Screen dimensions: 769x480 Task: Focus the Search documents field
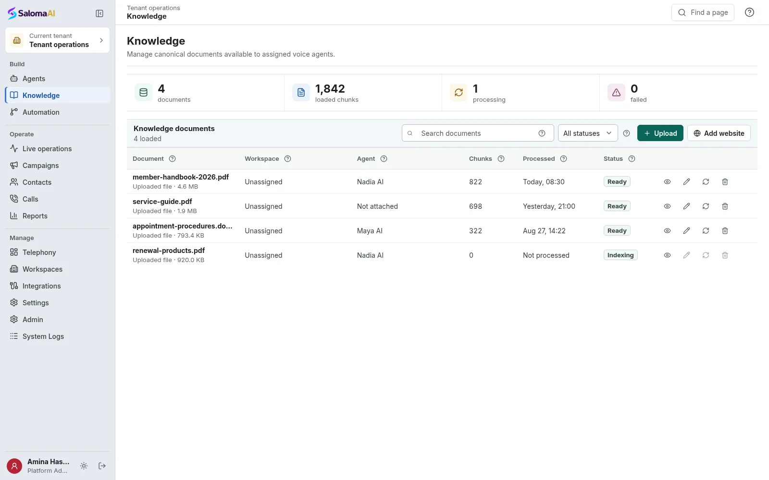478,133
